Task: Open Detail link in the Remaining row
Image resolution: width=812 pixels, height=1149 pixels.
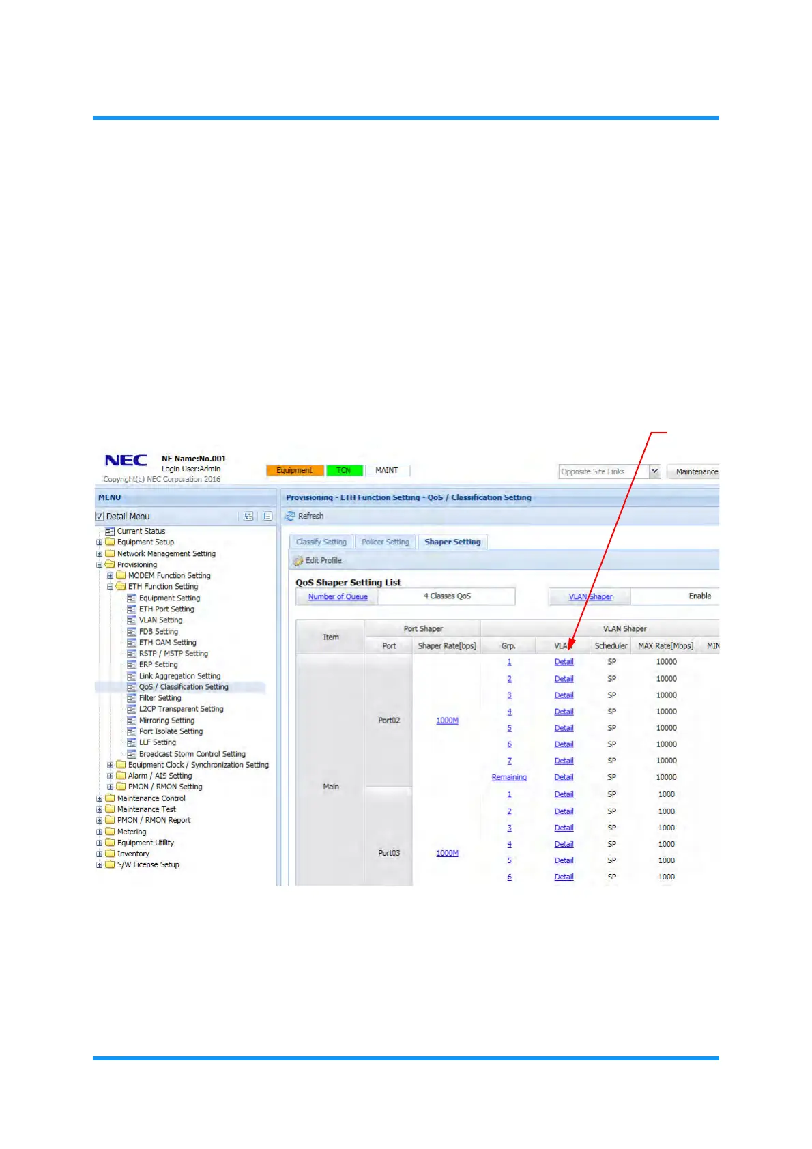Action: point(564,777)
